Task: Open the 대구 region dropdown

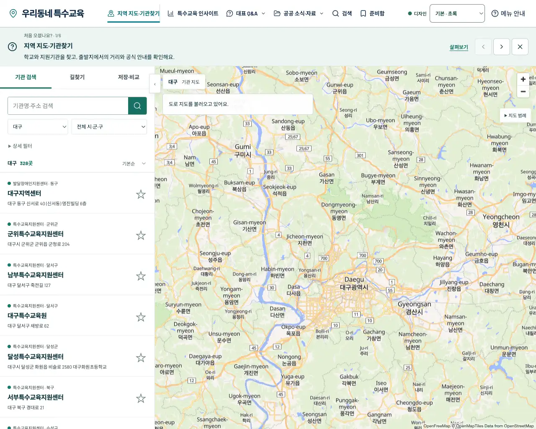Action: (x=38, y=127)
